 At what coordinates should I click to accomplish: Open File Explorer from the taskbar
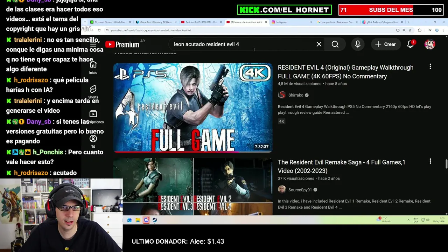(x=138, y=220)
